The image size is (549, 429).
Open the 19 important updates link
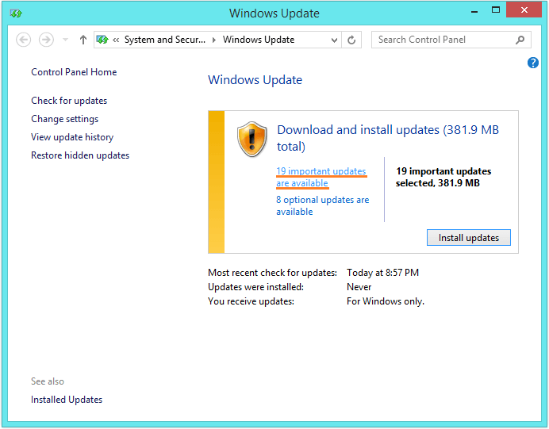pyautogui.click(x=321, y=177)
